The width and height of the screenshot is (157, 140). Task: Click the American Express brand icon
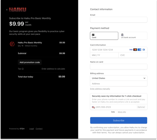tap(139, 50)
